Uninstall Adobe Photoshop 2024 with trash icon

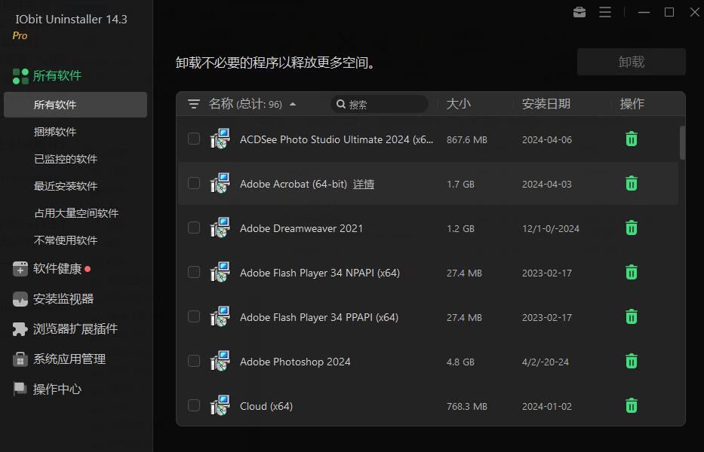tap(632, 361)
